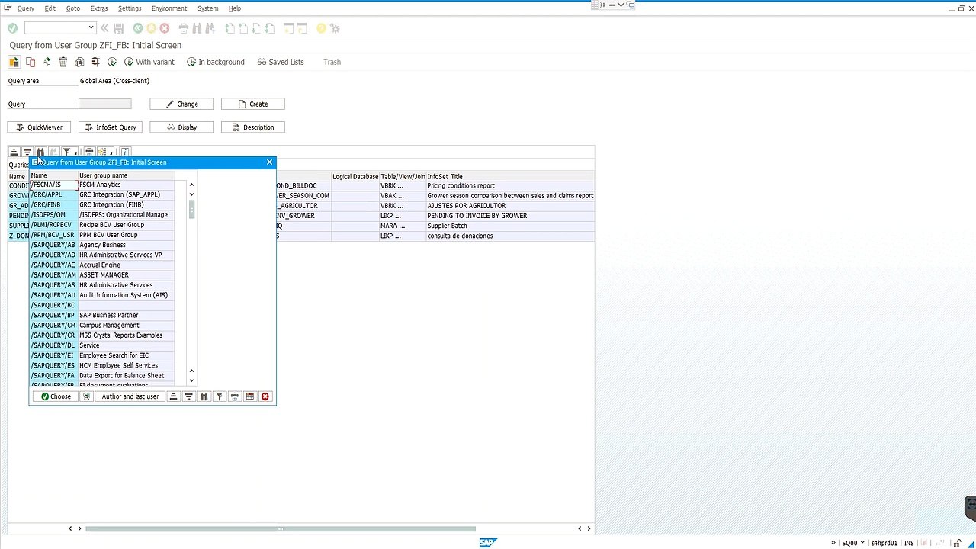Close the user group popup dialog
This screenshot has height=549, width=976.
tap(269, 162)
